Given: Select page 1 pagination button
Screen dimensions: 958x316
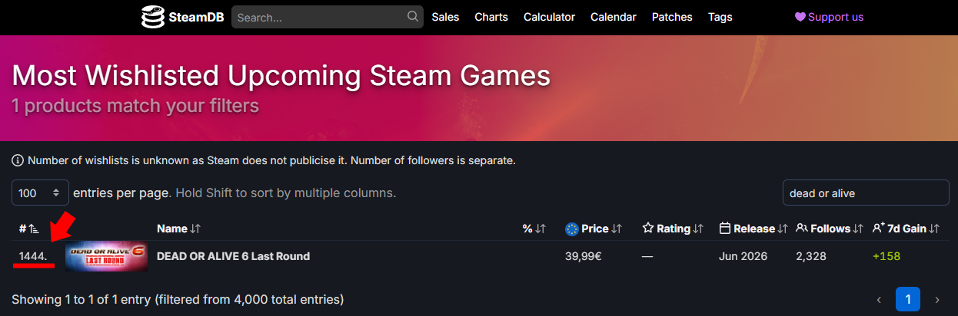Looking at the screenshot, I should (x=908, y=299).
